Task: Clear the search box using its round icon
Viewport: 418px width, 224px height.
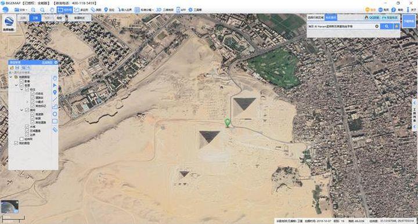Action: [376, 26]
